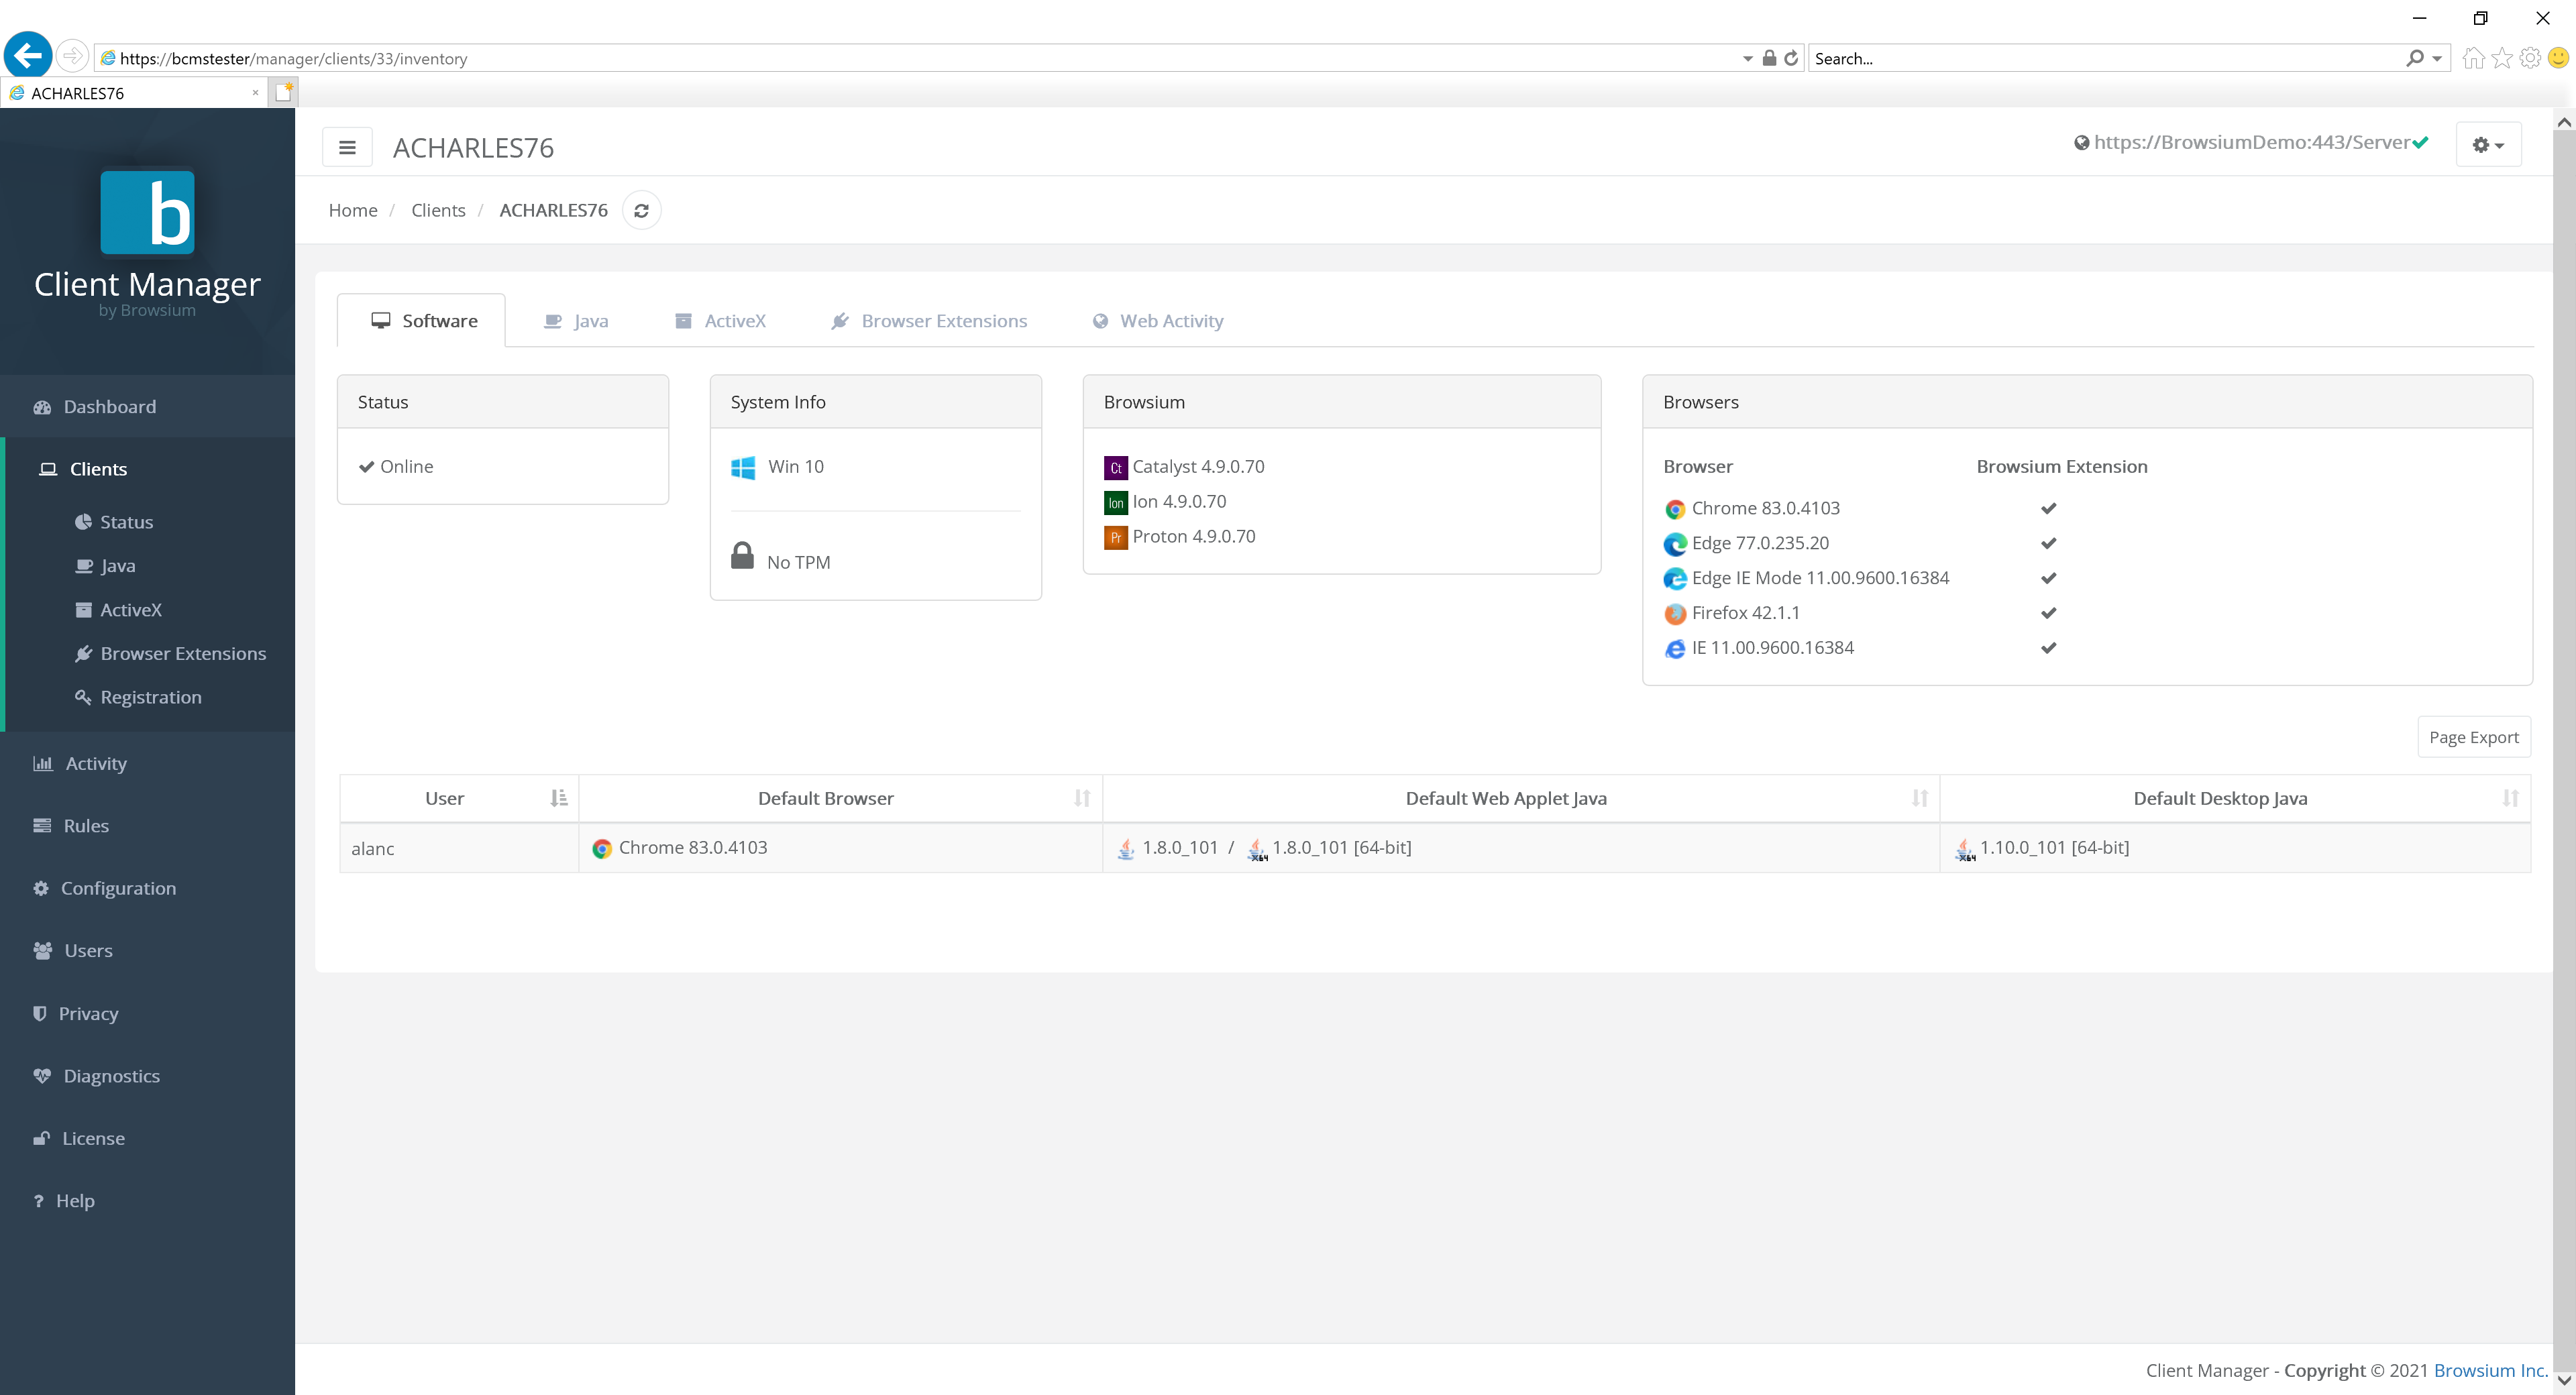Click the Ion icon in Browsium panel

(1115, 503)
